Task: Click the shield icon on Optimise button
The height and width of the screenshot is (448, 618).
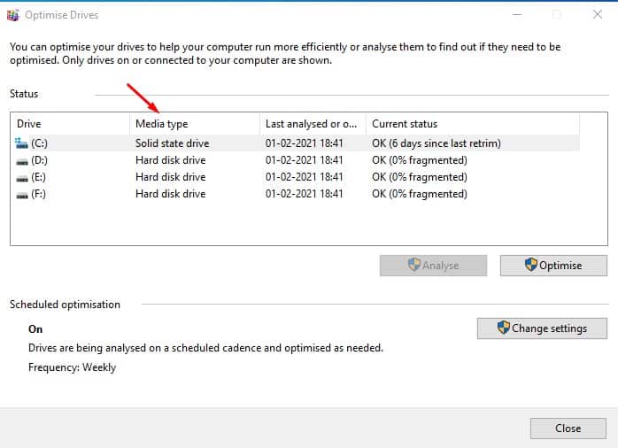Action: click(531, 265)
